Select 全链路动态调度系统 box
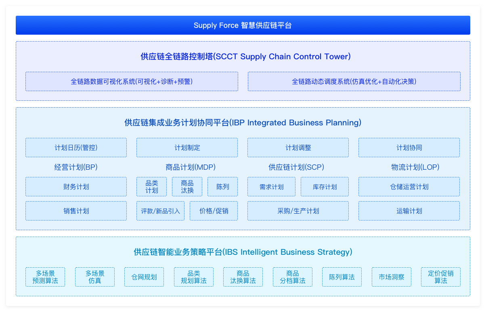486x312 pixels. tap(354, 81)
